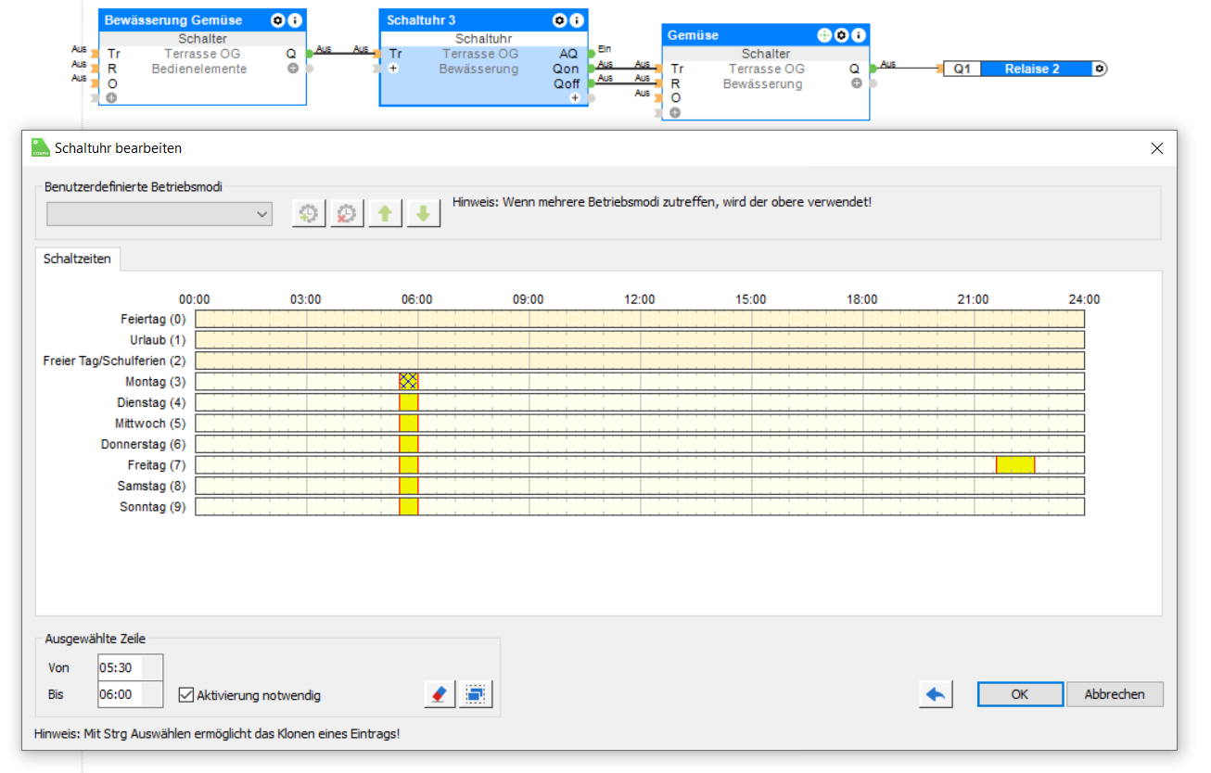Click the eraser icon to delete entry
The width and height of the screenshot is (1211, 773).
[440, 693]
